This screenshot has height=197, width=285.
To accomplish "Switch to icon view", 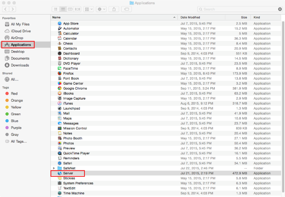I will coord(56,9).
